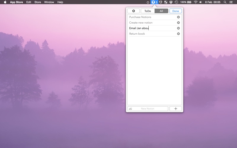
Task: Open the gear settings button
Action: click(133, 11)
